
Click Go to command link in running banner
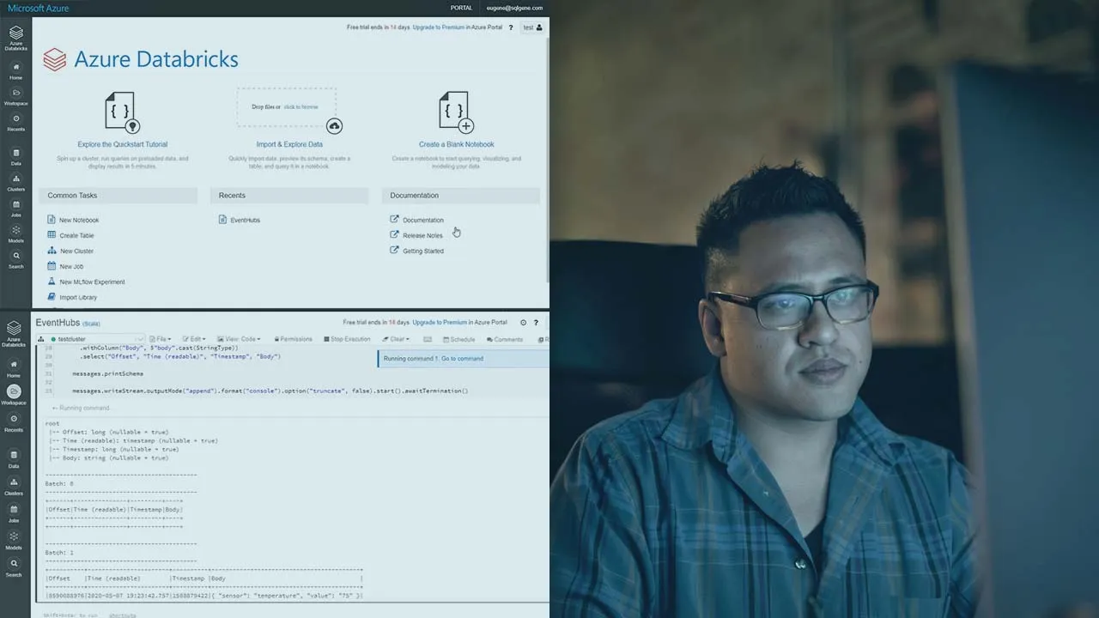[462, 359]
